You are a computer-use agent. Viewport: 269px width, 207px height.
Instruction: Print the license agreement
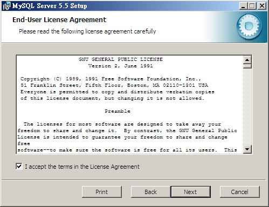tap(102, 192)
